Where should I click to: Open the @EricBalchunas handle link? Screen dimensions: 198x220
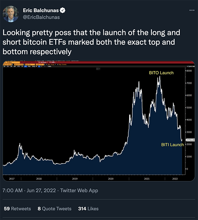tap(41, 17)
